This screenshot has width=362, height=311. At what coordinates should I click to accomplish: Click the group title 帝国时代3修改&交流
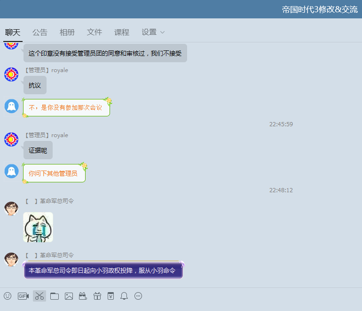coord(320,9)
